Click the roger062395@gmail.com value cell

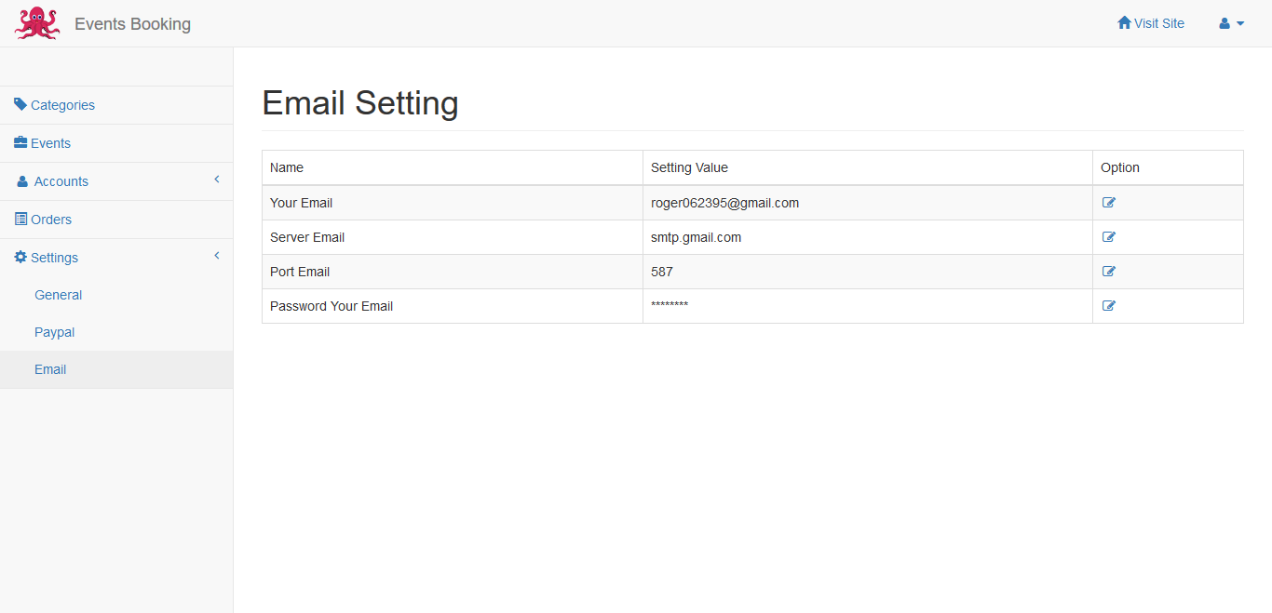(x=724, y=203)
